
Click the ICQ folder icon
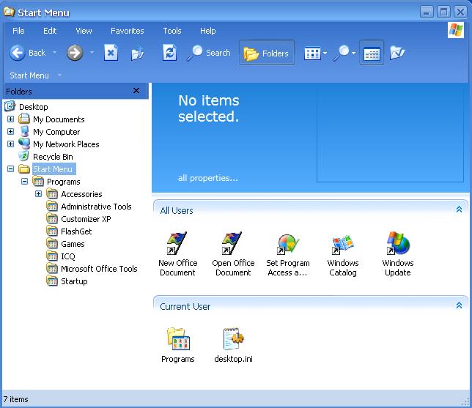[52, 256]
